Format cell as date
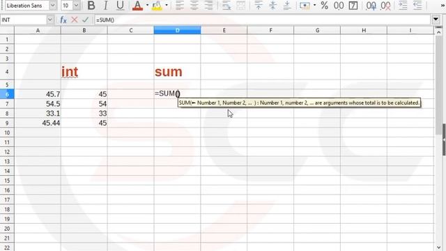This screenshot has width=446, height=251. coord(353,6)
